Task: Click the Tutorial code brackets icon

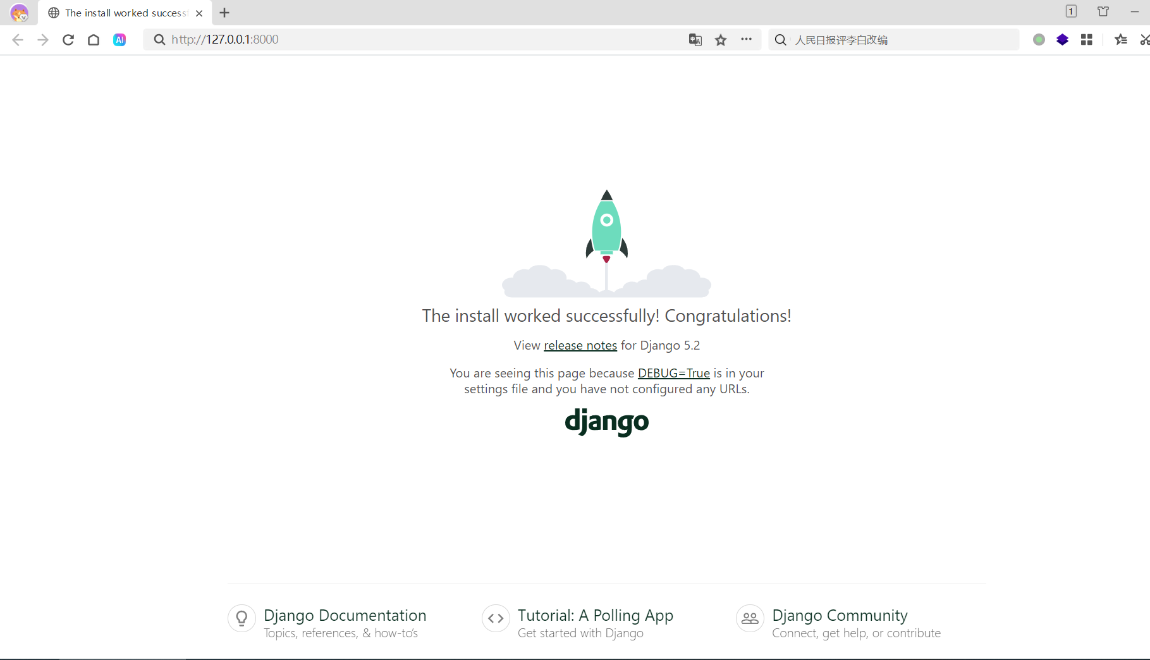Action: tap(496, 618)
